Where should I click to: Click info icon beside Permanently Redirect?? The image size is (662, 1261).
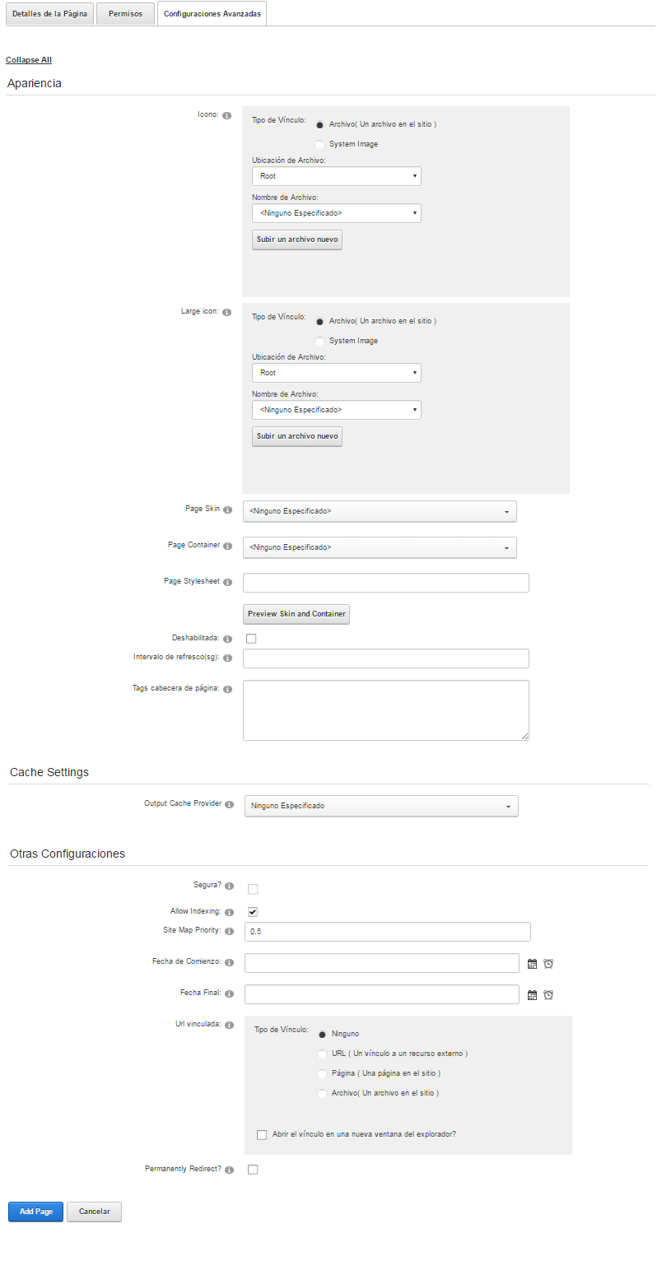[x=229, y=1170]
